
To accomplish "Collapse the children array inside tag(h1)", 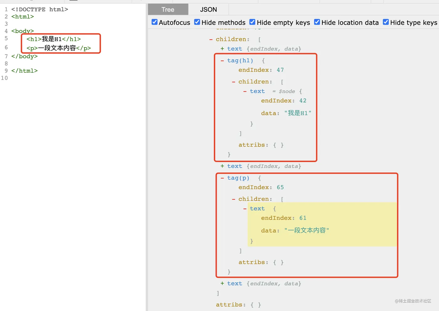I will tap(233, 82).
